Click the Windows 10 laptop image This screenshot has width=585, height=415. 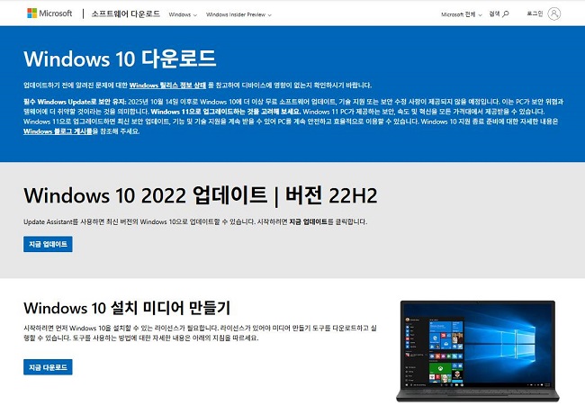coord(478,351)
